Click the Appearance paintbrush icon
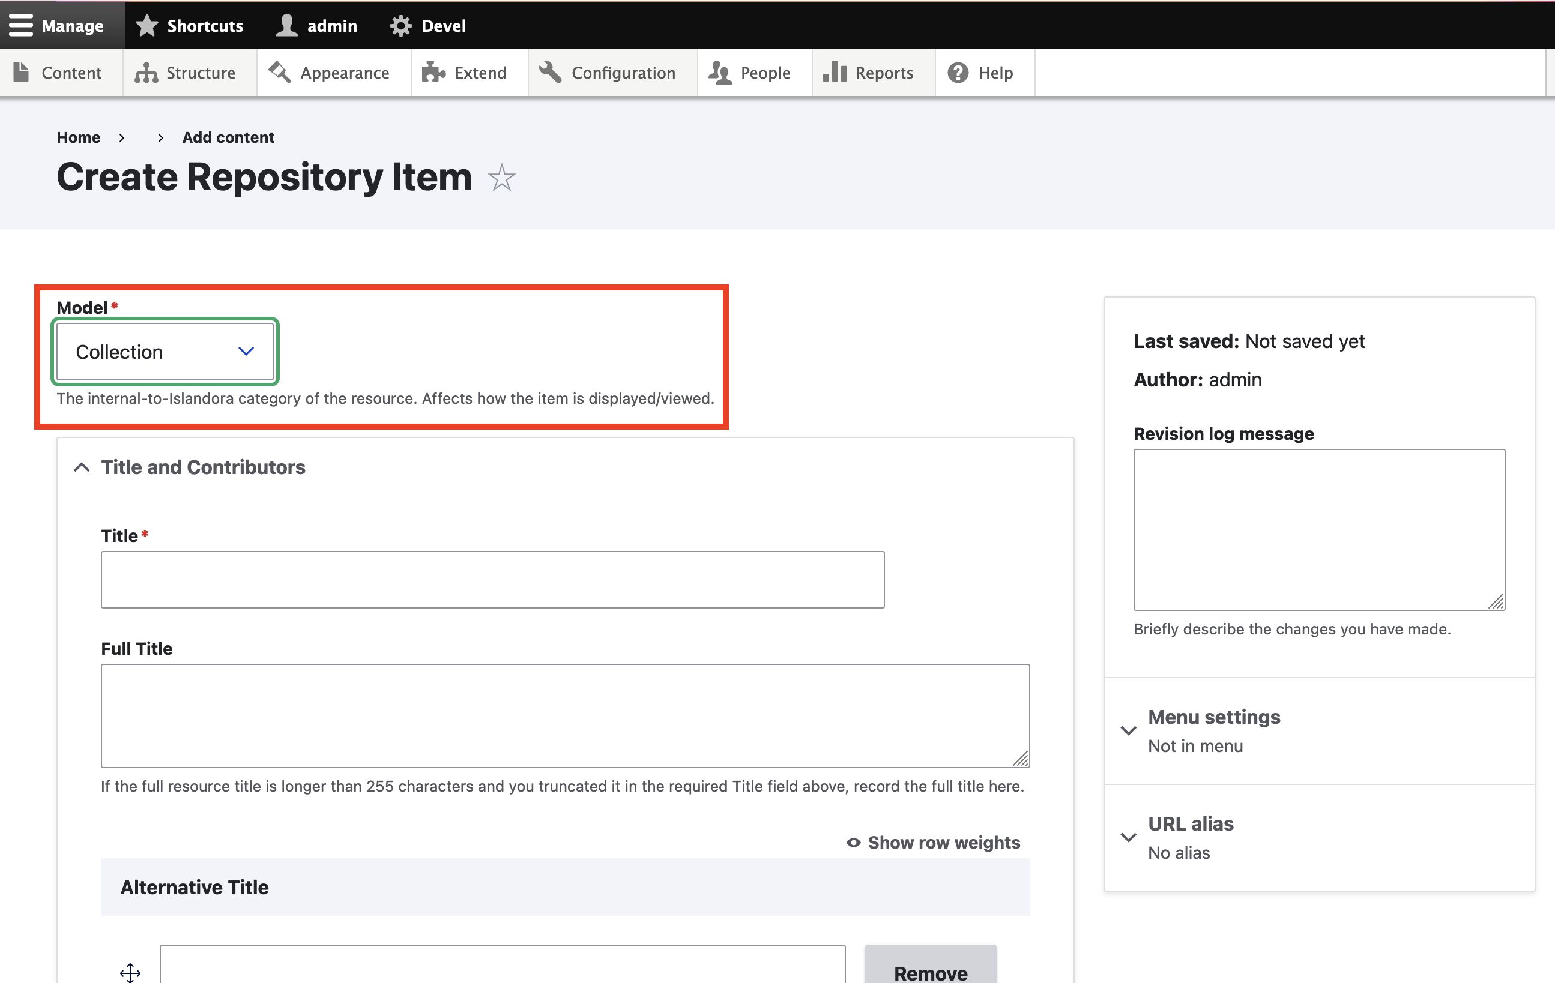1555x983 pixels. pyautogui.click(x=279, y=72)
